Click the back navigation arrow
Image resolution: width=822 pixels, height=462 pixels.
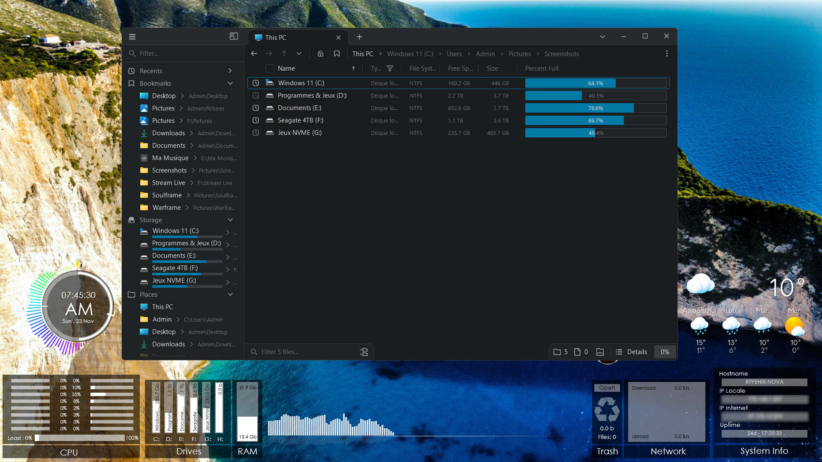click(254, 54)
